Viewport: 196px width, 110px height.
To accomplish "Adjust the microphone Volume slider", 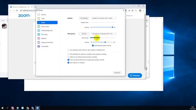I will tap(103, 42).
